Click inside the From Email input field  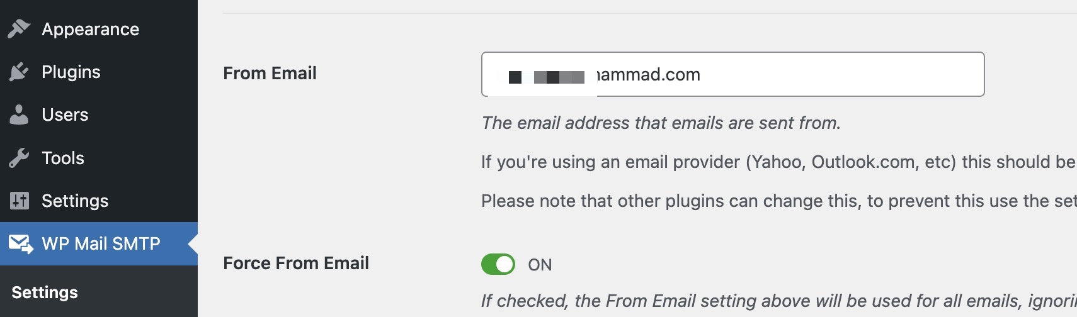click(x=787, y=74)
